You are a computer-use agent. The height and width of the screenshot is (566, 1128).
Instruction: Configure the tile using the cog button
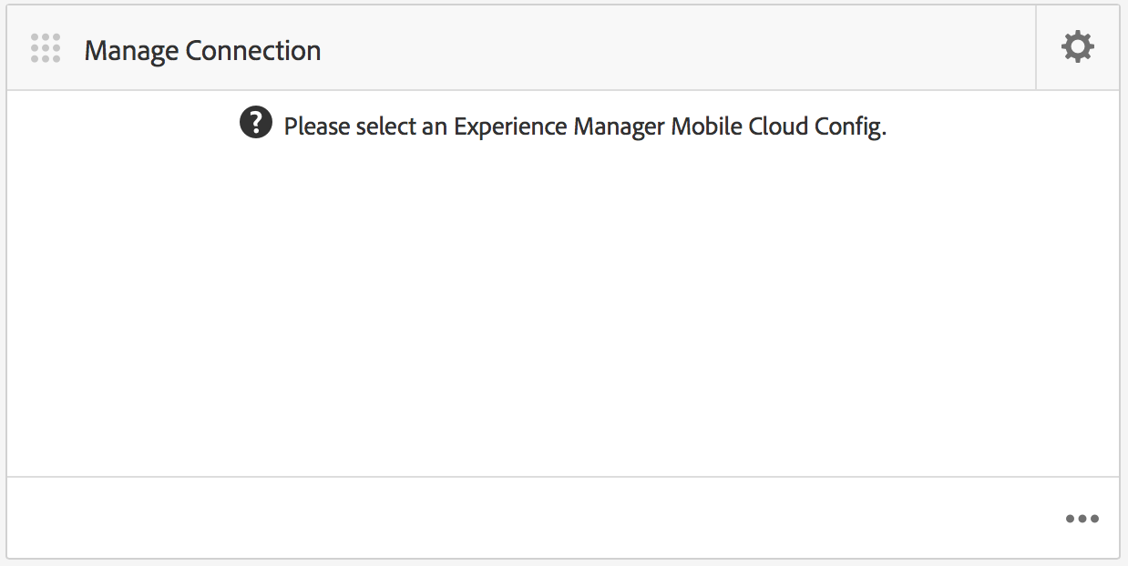(1078, 47)
